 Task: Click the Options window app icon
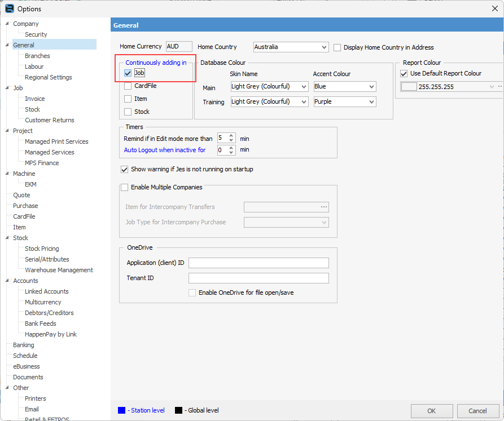pyautogui.click(x=9, y=9)
